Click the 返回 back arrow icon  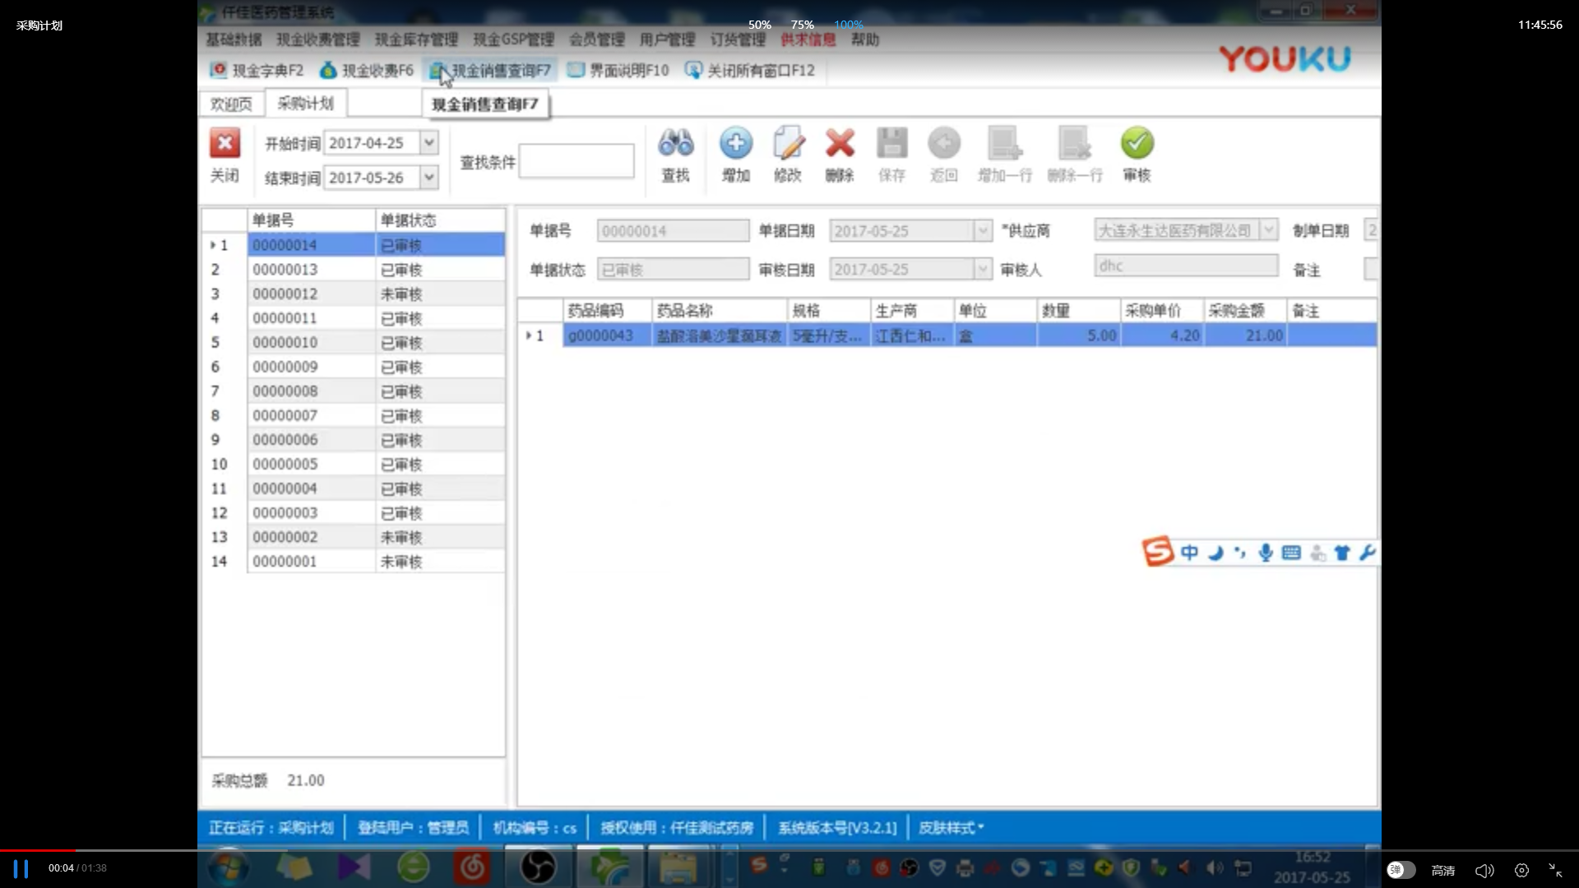pyautogui.click(x=944, y=143)
